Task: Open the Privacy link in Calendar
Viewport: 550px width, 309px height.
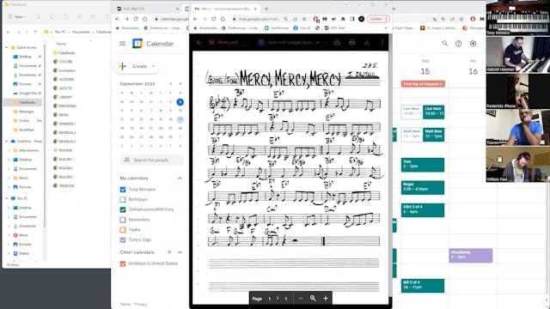Action: (141, 304)
